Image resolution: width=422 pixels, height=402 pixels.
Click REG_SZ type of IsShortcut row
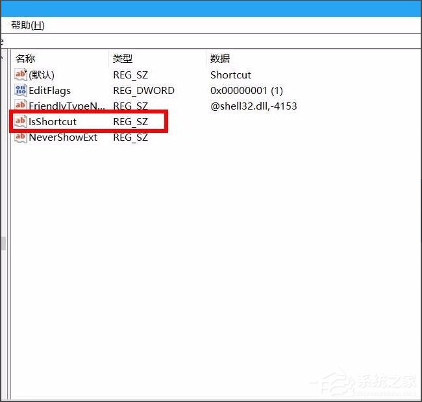(130, 122)
